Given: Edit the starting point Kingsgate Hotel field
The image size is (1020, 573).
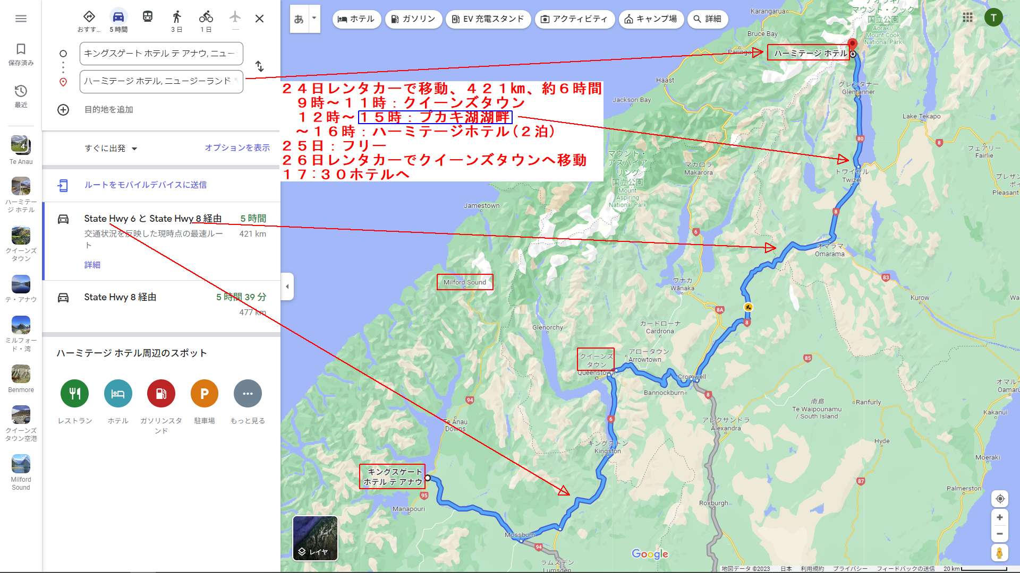Looking at the screenshot, I should pos(161,54).
